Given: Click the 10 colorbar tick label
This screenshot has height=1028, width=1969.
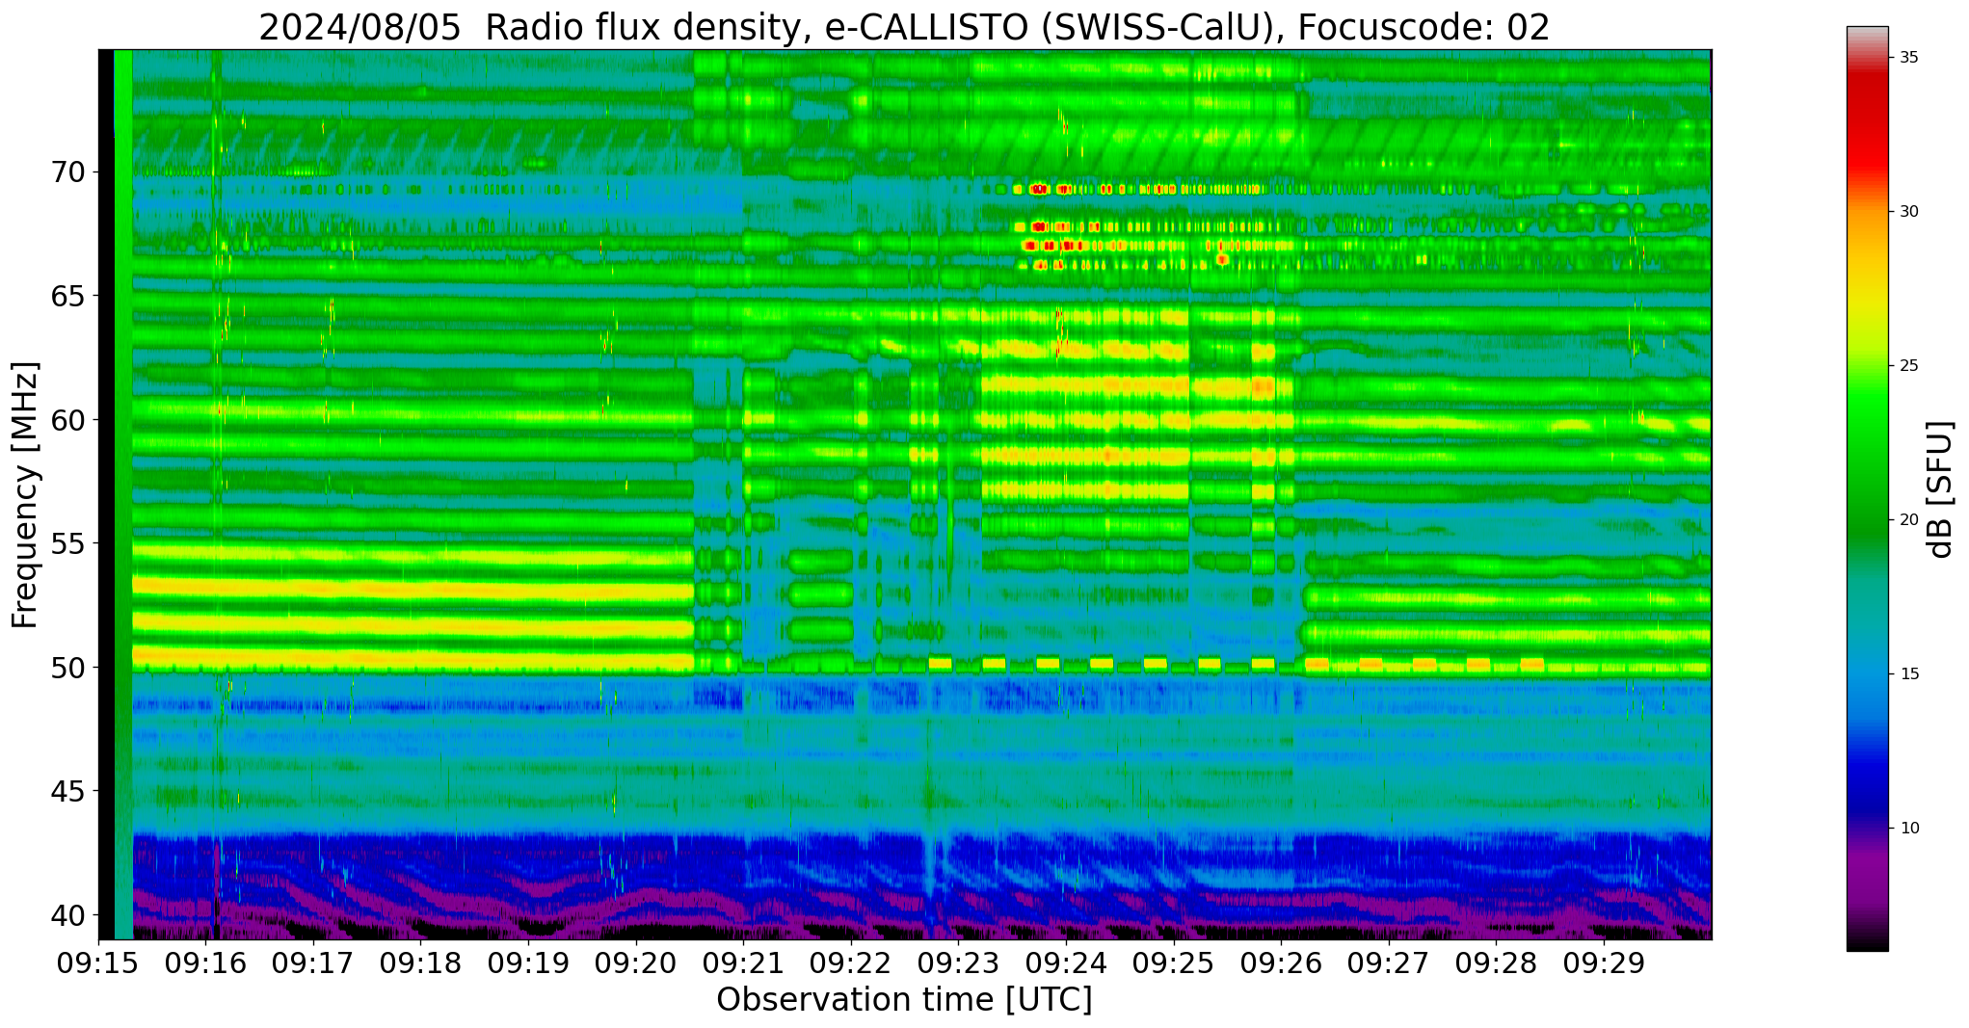Looking at the screenshot, I should 1908,828.
